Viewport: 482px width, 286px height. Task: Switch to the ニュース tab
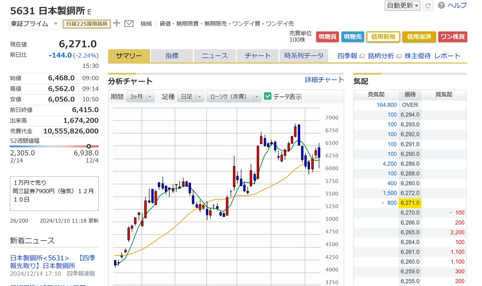[215, 56]
